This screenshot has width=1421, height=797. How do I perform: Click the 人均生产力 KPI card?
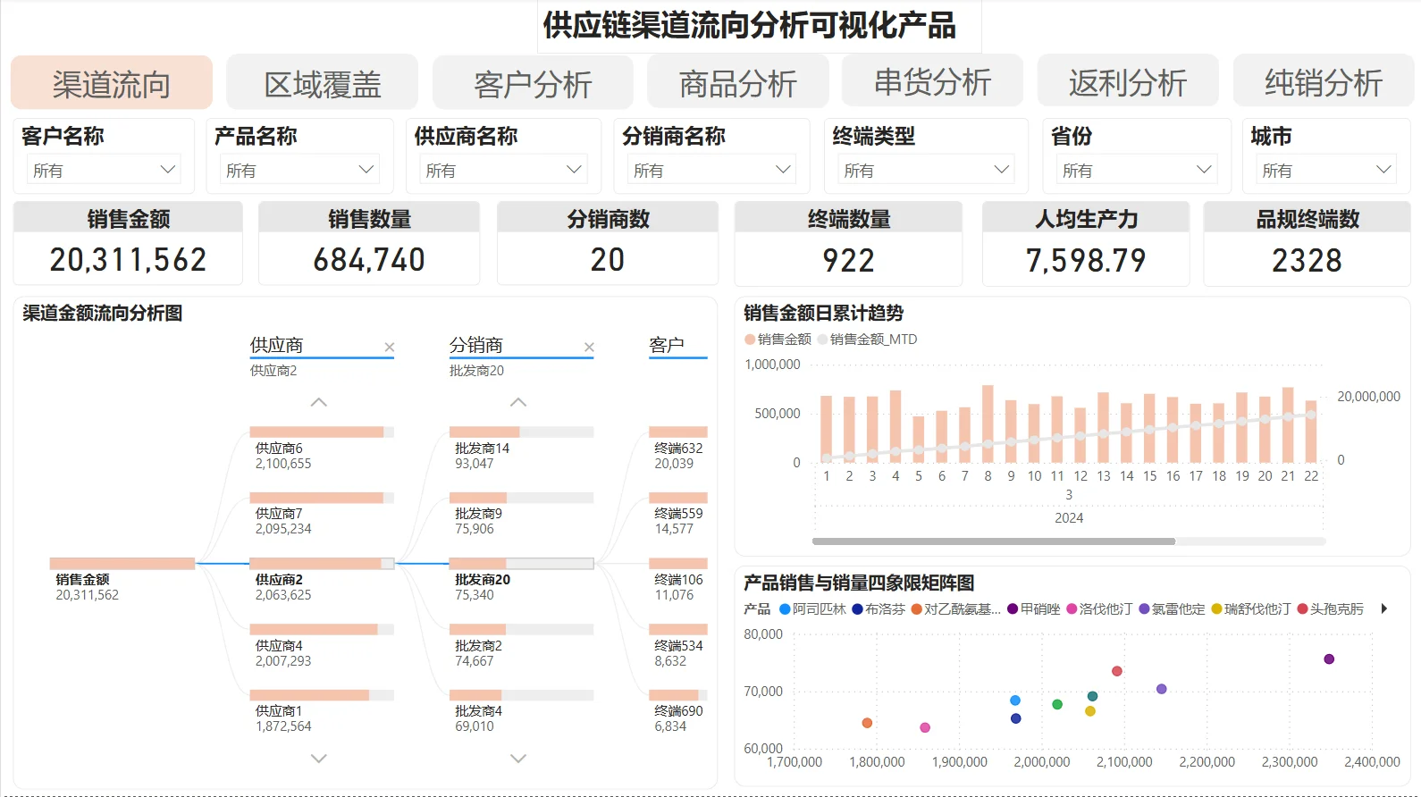[x=1086, y=243]
